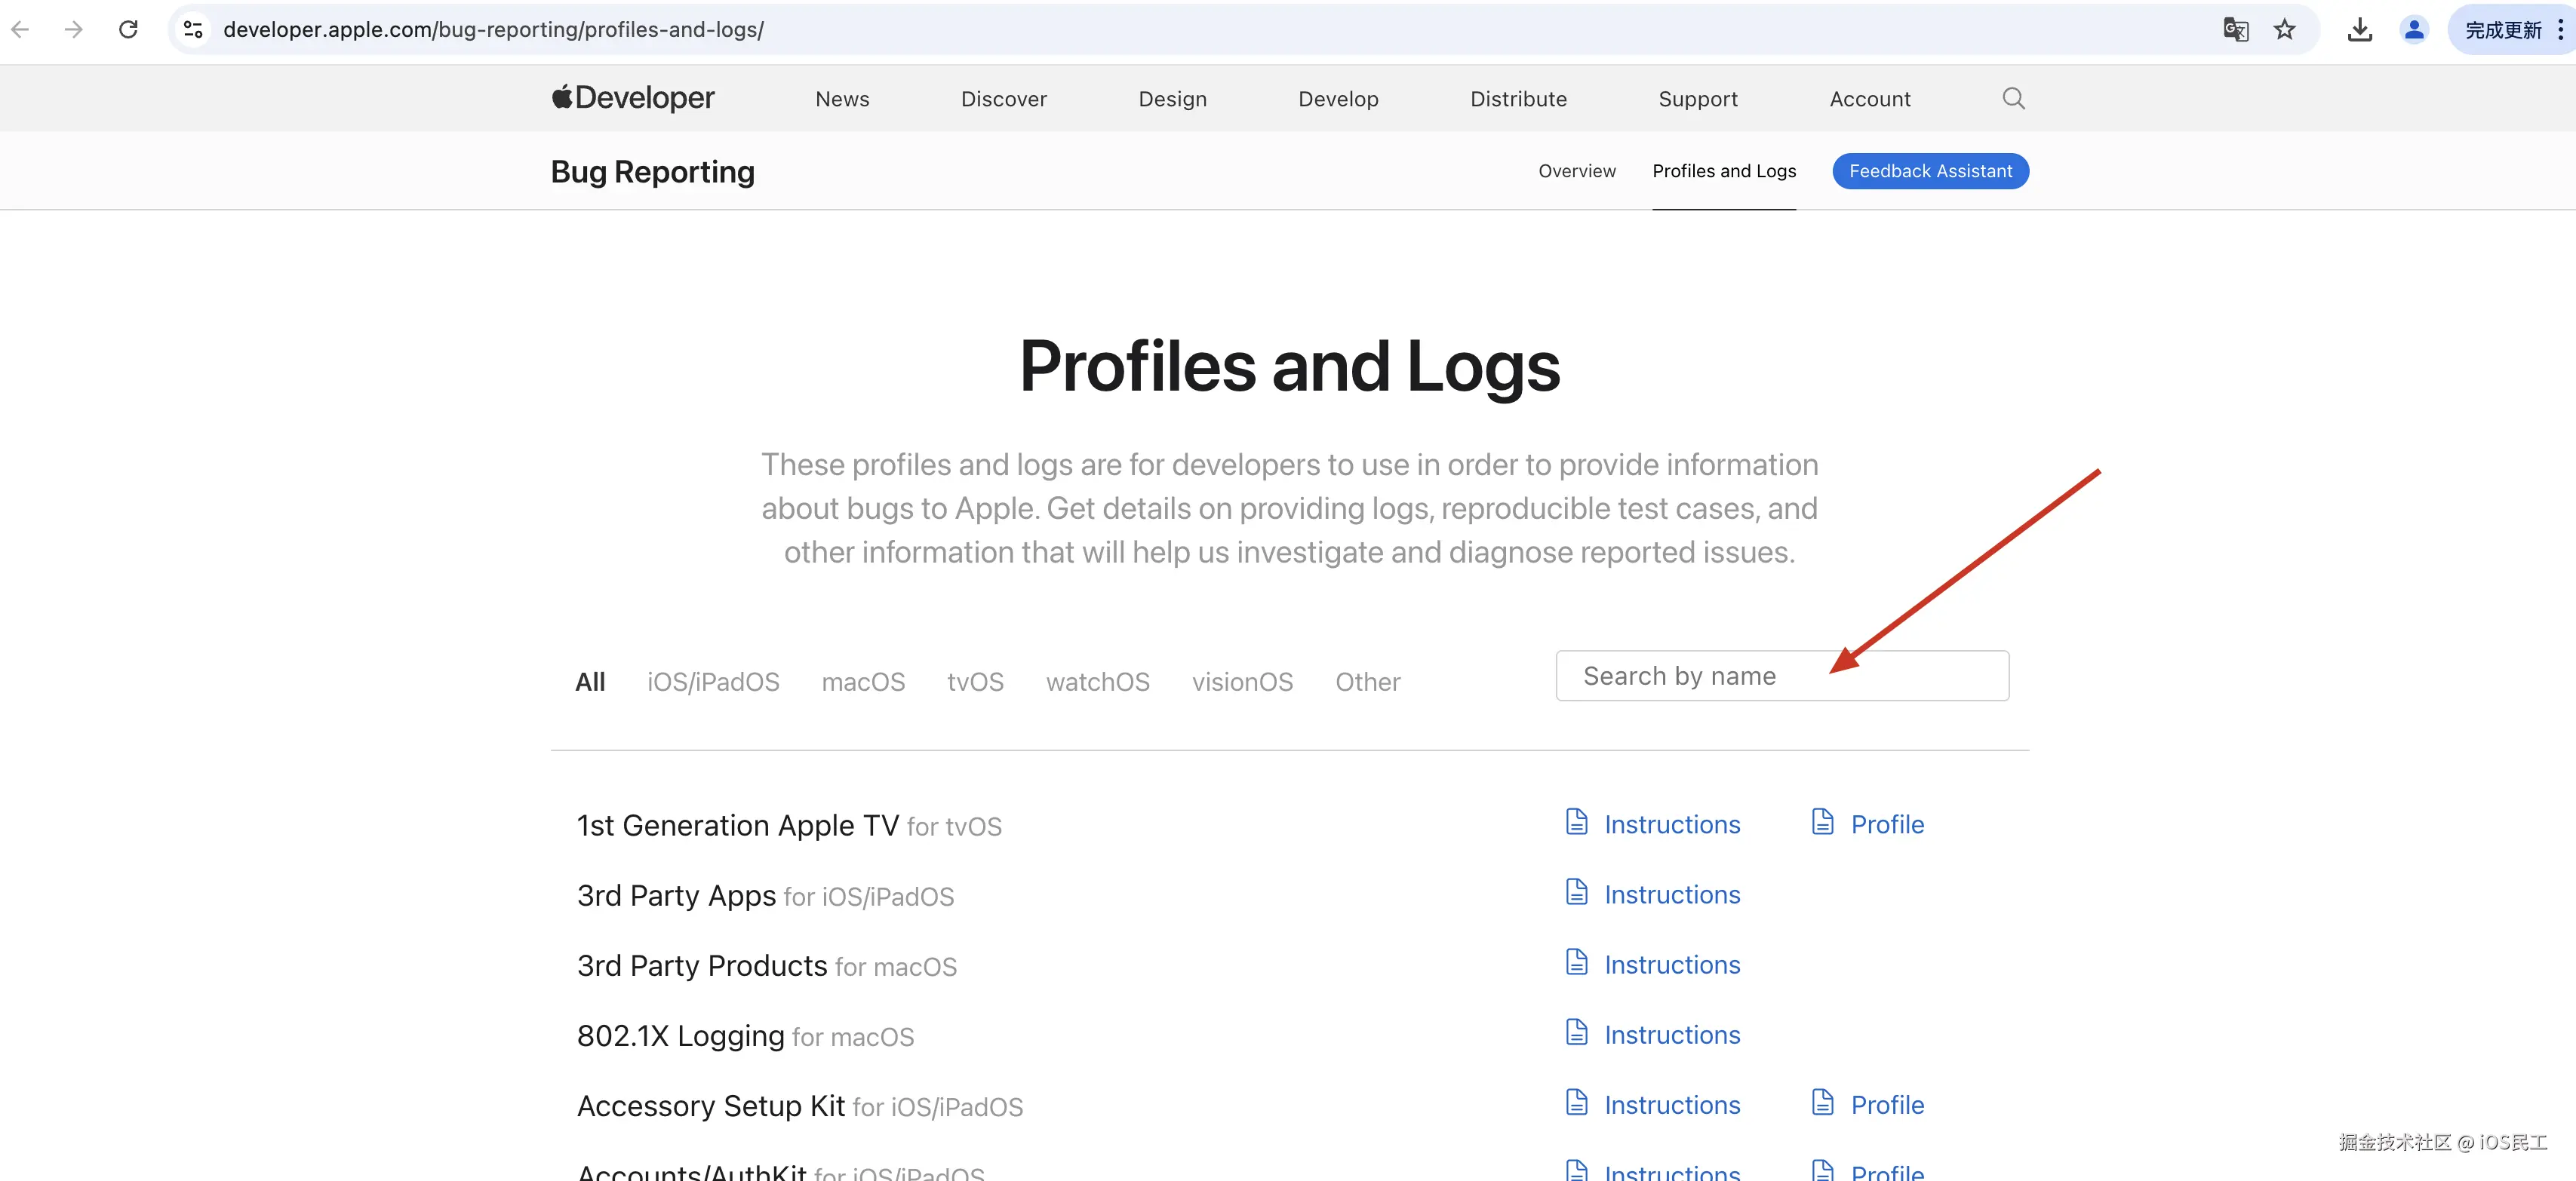Open the Account menu item

pos(1870,99)
